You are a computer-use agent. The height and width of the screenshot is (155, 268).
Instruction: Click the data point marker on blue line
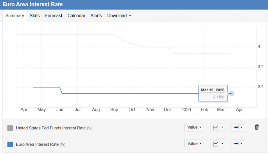pyautogui.click(x=232, y=93)
